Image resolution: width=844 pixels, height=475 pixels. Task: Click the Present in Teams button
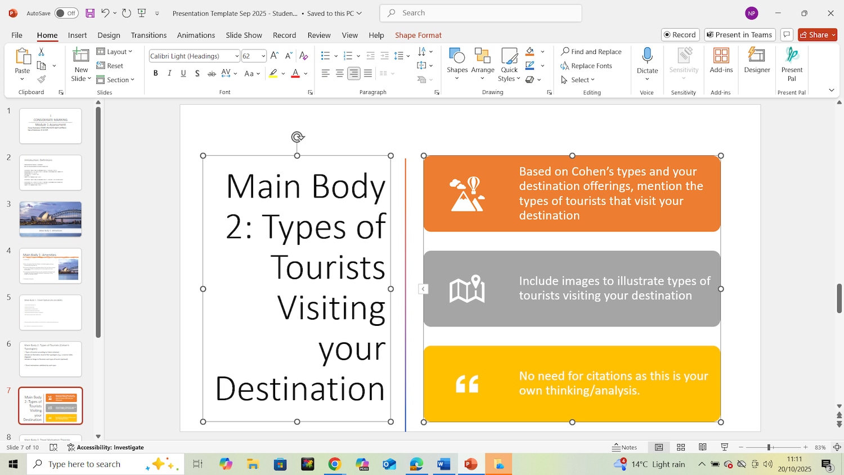[739, 35]
